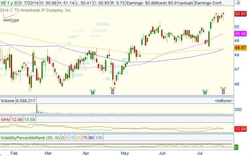Viewport: 251px width, 156px height.
Task: Click the truncated Earnings Conf... field
Action: (x=210, y=3)
